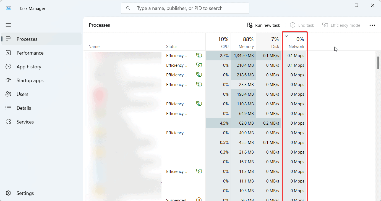Click the efficiency leaf icon in the 11.3 MB row
The image size is (381, 201).
click(199, 171)
